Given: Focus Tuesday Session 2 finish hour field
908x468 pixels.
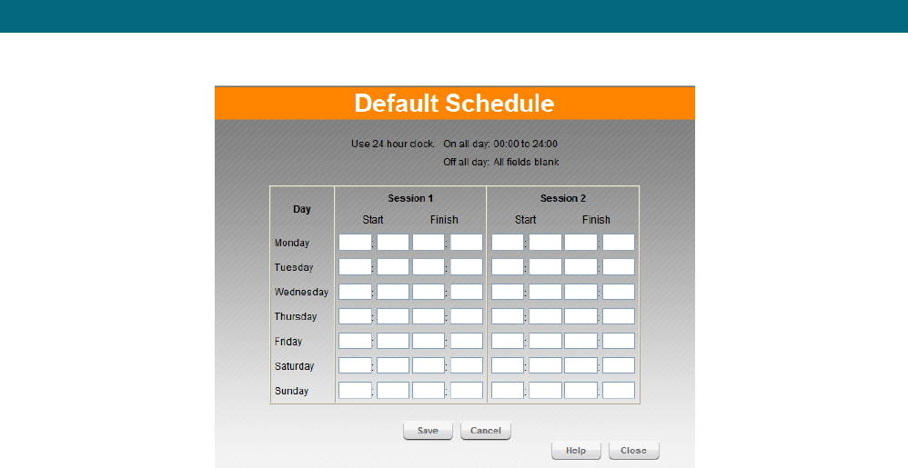Looking at the screenshot, I should (x=580, y=266).
